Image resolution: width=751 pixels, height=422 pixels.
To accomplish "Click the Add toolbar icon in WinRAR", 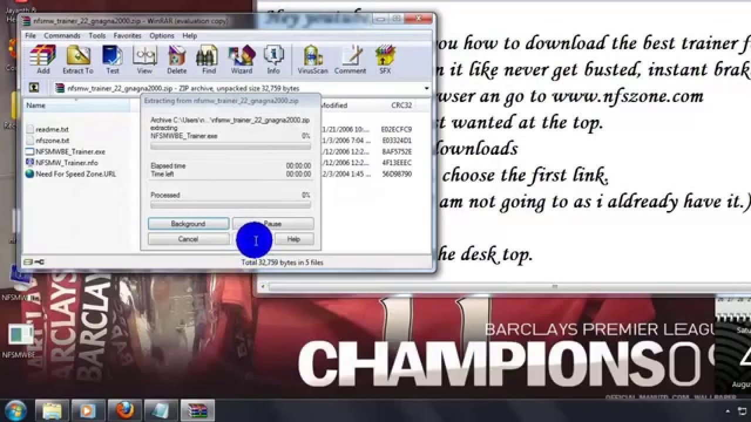I will (43, 60).
